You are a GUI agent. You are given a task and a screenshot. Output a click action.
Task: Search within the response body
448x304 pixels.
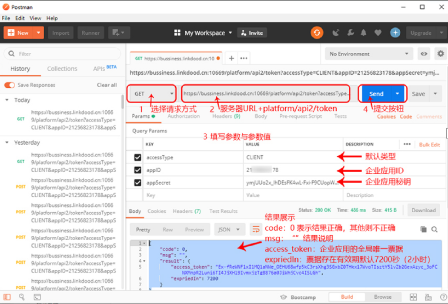434,229
